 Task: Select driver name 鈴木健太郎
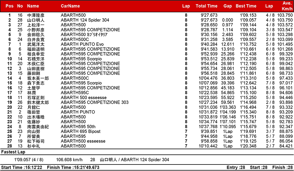38,102
